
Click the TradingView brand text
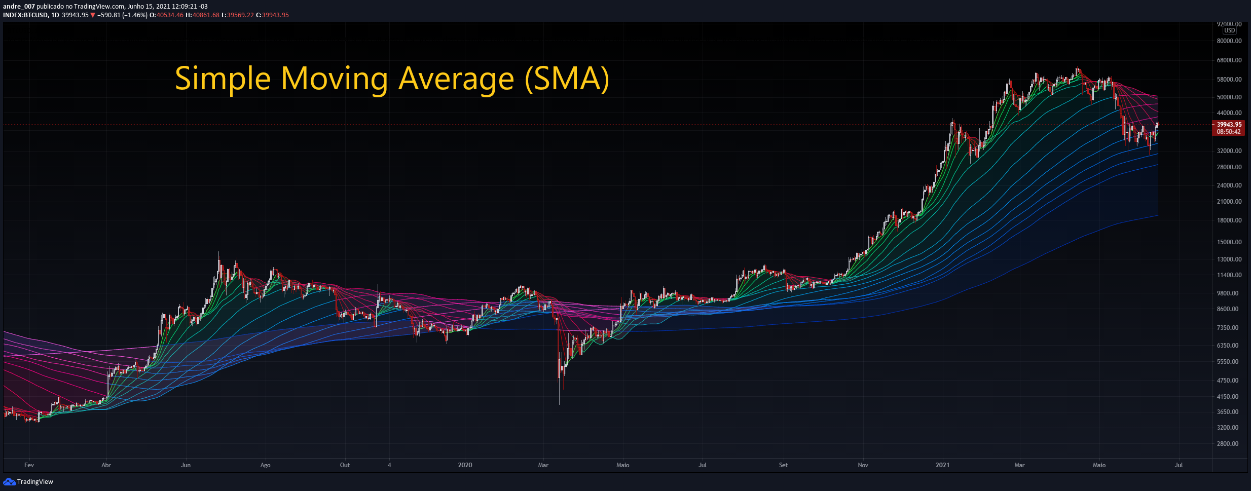[35, 481]
